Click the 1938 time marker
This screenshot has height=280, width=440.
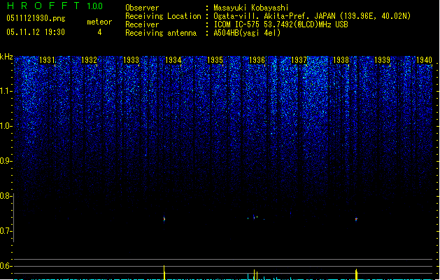tap(341, 60)
